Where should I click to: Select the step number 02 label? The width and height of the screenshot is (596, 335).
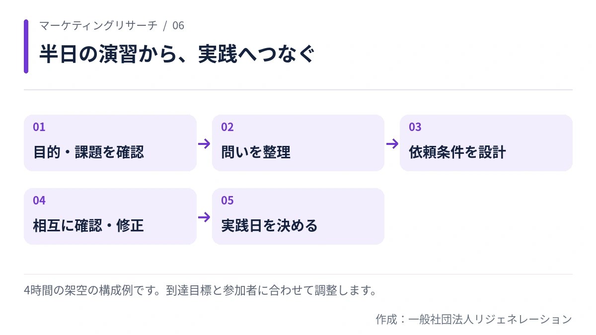click(227, 127)
